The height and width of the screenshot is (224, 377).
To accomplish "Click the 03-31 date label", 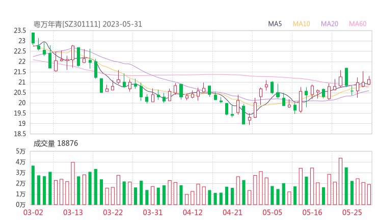I will [x=153, y=212].
